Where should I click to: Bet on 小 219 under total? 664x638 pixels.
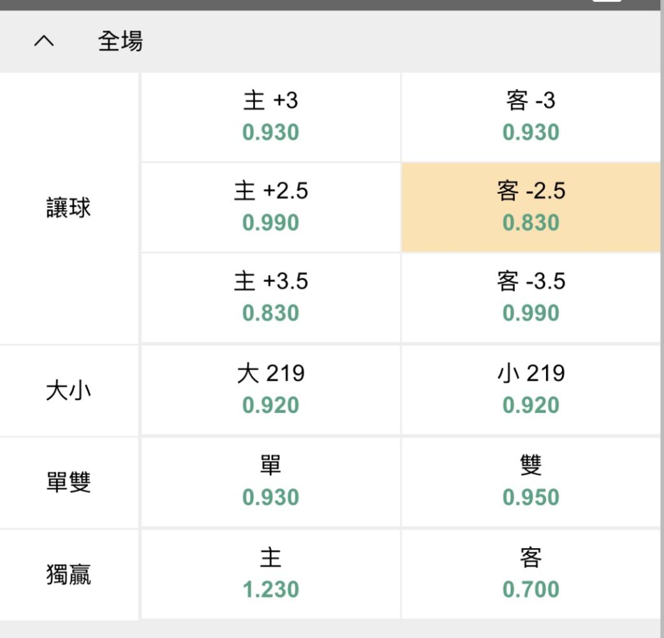pos(531,389)
